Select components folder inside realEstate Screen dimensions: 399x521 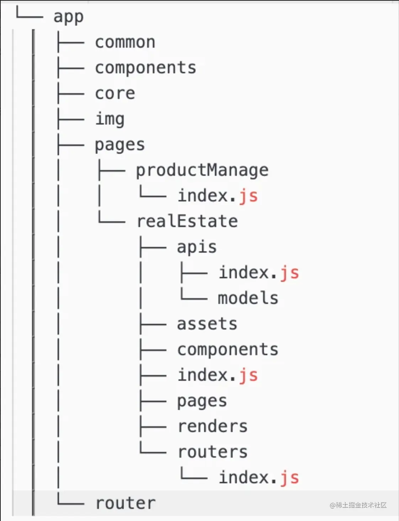coord(228,350)
